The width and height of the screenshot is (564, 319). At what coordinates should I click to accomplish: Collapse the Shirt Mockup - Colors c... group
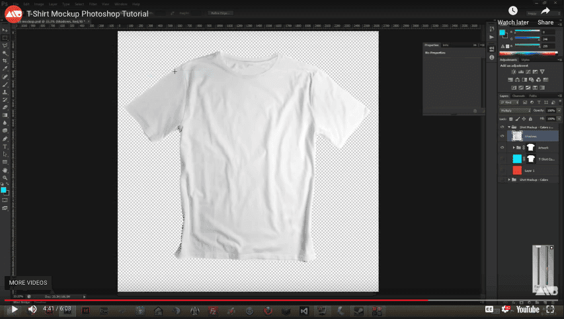pos(509,127)
